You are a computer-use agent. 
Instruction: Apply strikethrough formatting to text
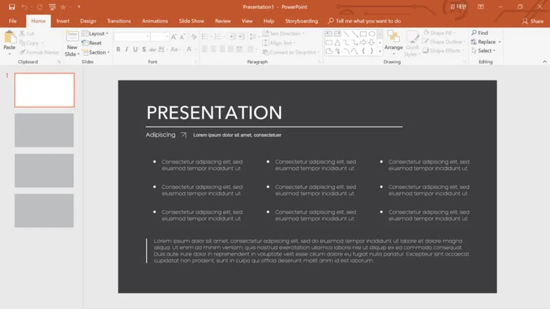click(x=144, y=49)
